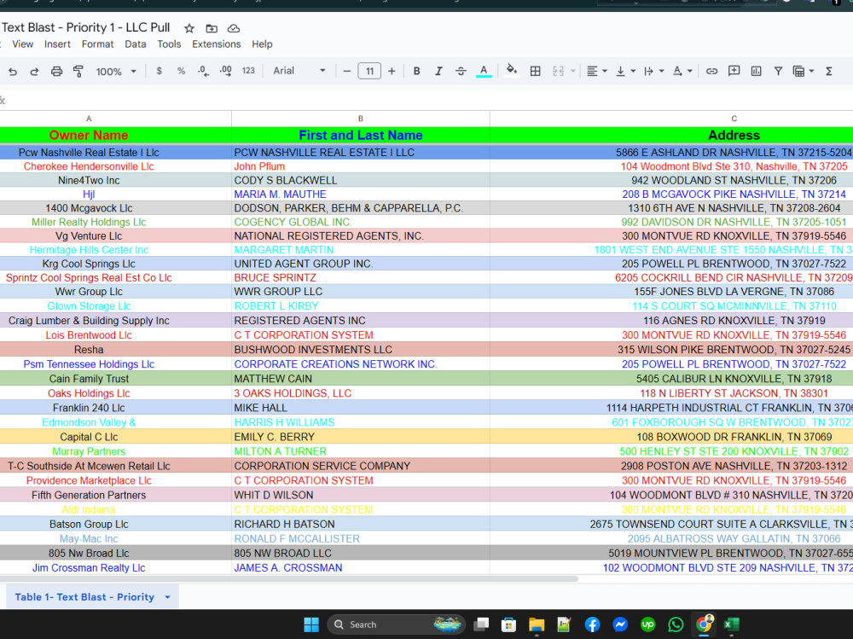Select cell MARIA M. MAUTHE
Image resolution: width=853 pixels, height=639 pixels.
[x=360, y=195]
